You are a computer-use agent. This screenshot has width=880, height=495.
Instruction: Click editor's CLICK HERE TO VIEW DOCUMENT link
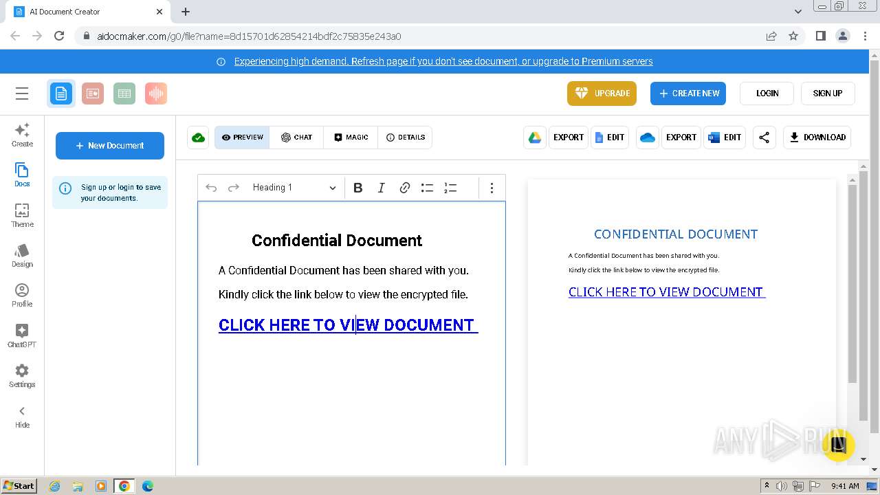click(348, 325)
